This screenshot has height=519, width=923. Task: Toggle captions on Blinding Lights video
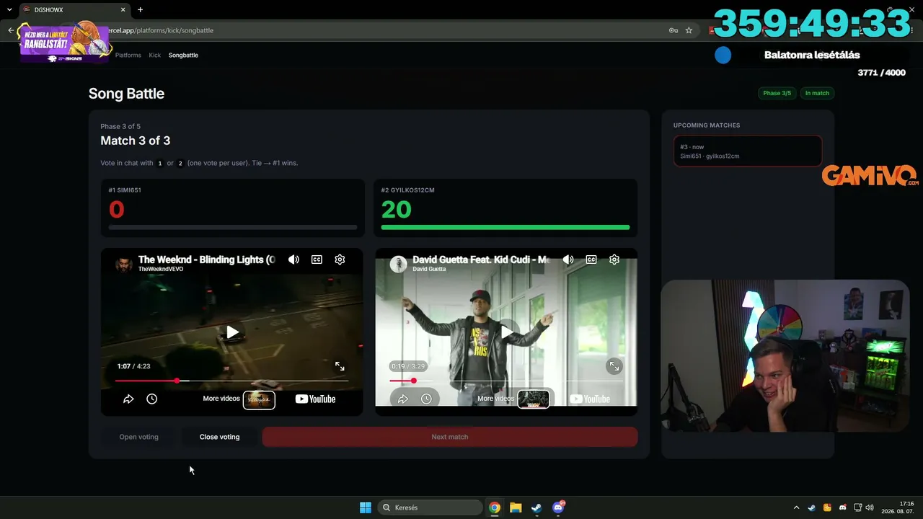point(317,259)
